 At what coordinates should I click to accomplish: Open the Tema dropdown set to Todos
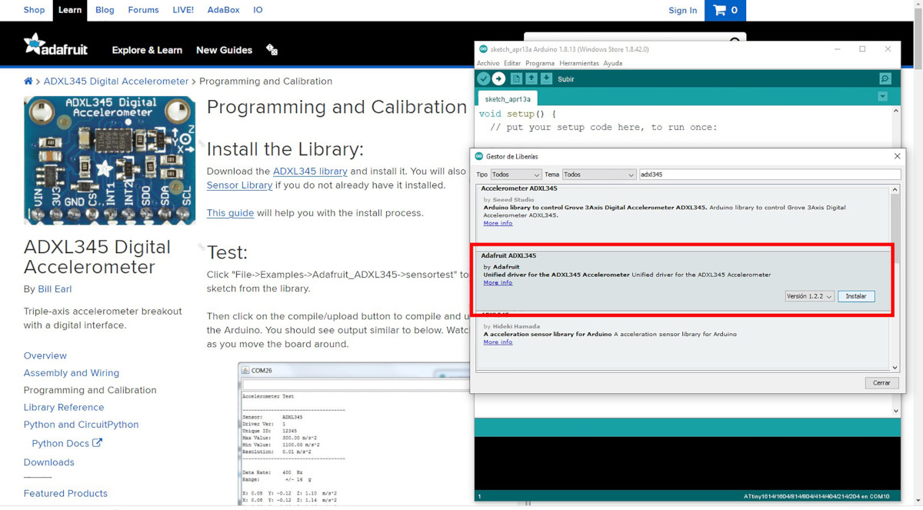[599, 175]
